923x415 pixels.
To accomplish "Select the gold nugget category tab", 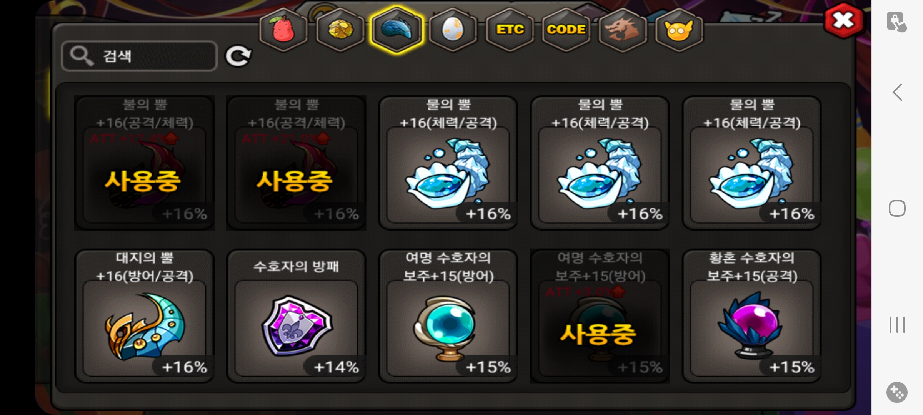I will pos(340,30).
